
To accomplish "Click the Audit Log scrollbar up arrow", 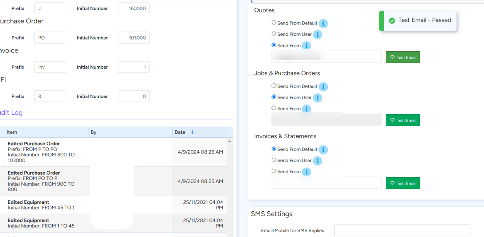I will [x=230, y=141].
